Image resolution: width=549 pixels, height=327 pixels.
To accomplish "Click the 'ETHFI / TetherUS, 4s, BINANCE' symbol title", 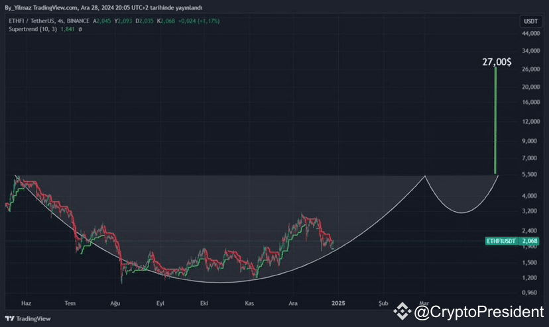I will [48, 21].
